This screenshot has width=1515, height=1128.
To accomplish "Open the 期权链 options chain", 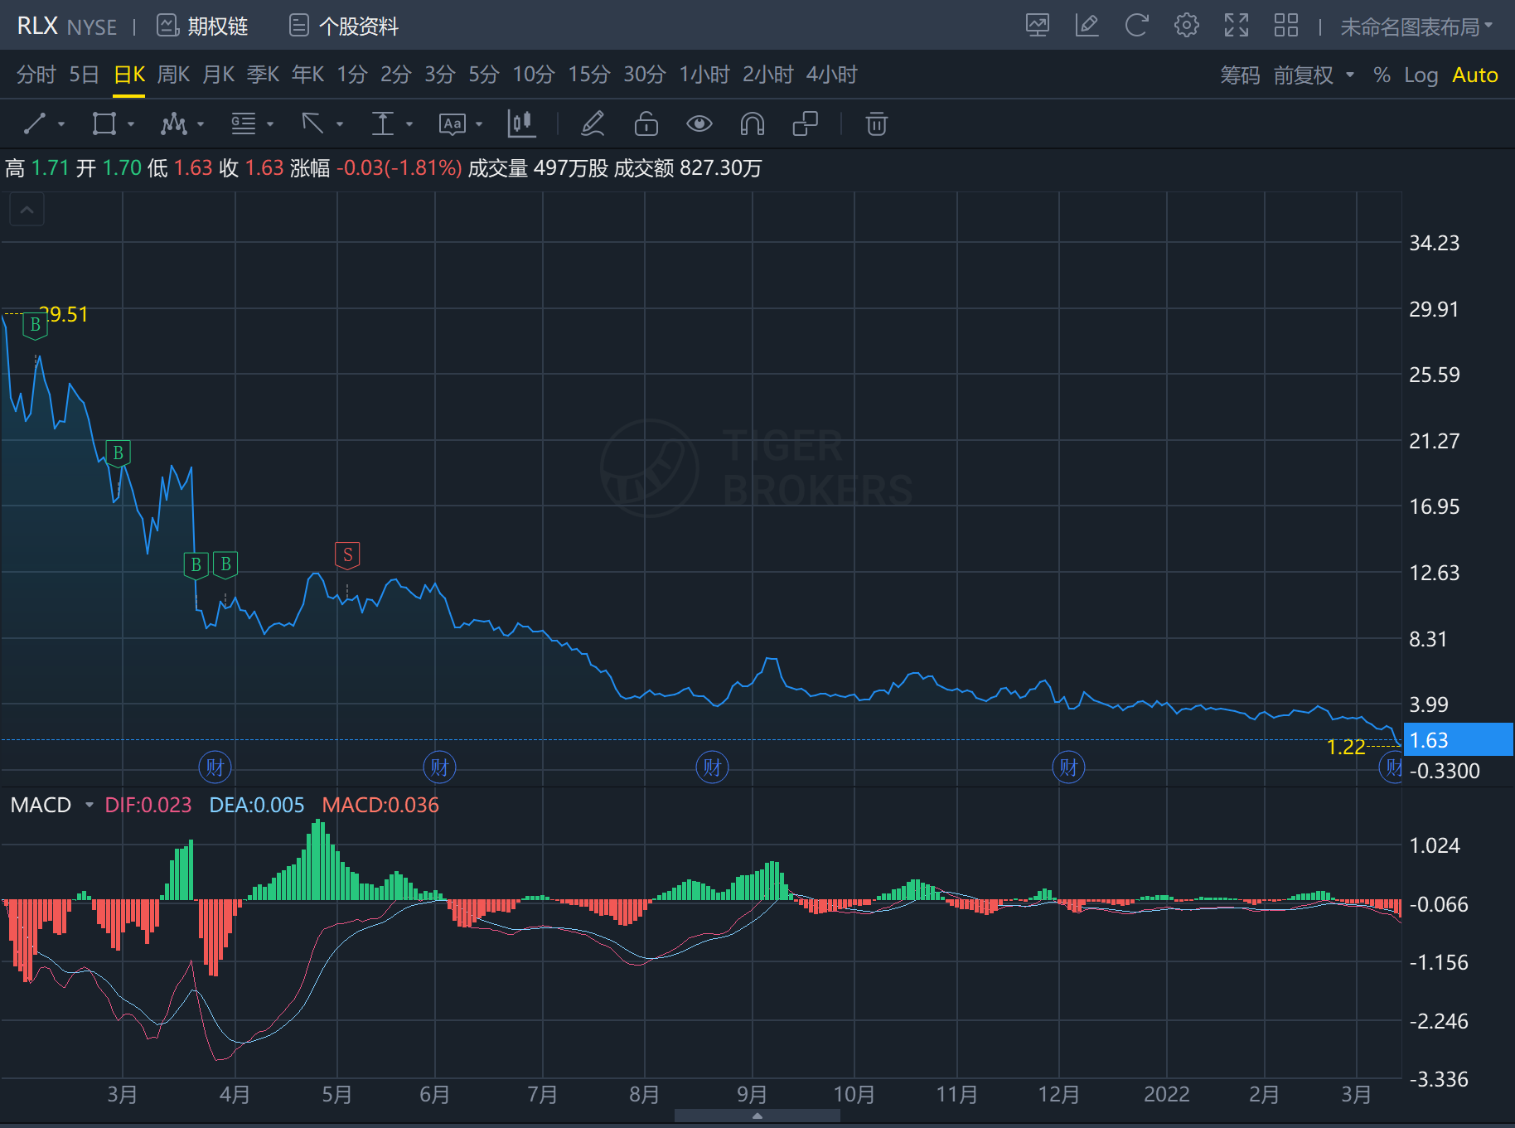I will pyautogui.click(x=203, y=27).
